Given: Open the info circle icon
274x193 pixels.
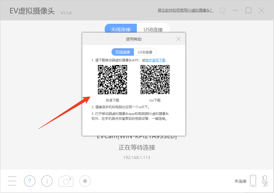Looking at the screenshot, I should pos(47,181).
